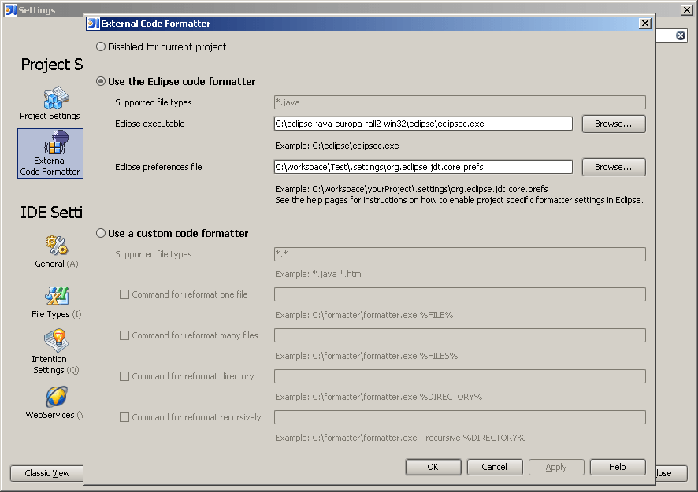Switch to Classic View in Settings

pos(46,473)
